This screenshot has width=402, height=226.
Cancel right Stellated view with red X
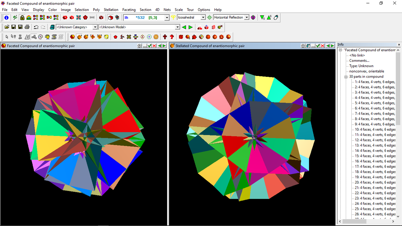[323, 46]
